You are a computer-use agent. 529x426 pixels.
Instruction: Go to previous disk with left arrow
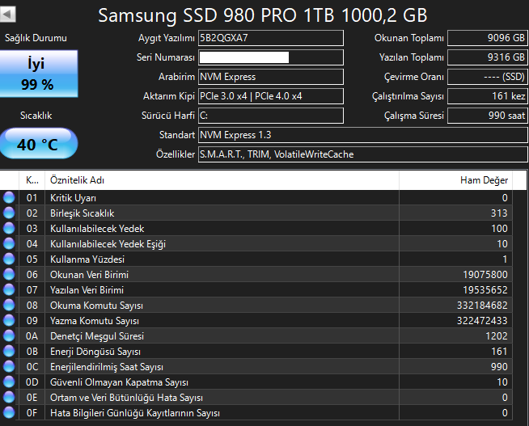(x=7, y=15)
